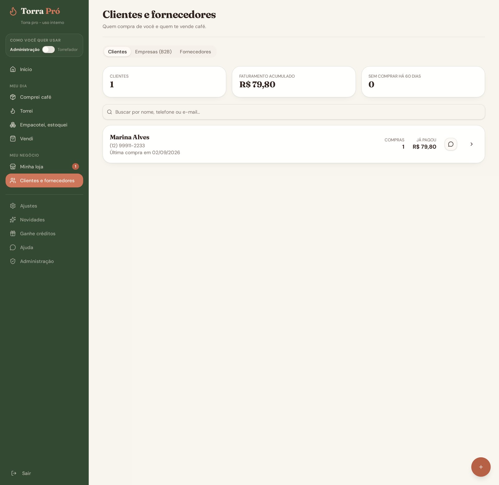Click the Clientes count card

pos(164,82)
